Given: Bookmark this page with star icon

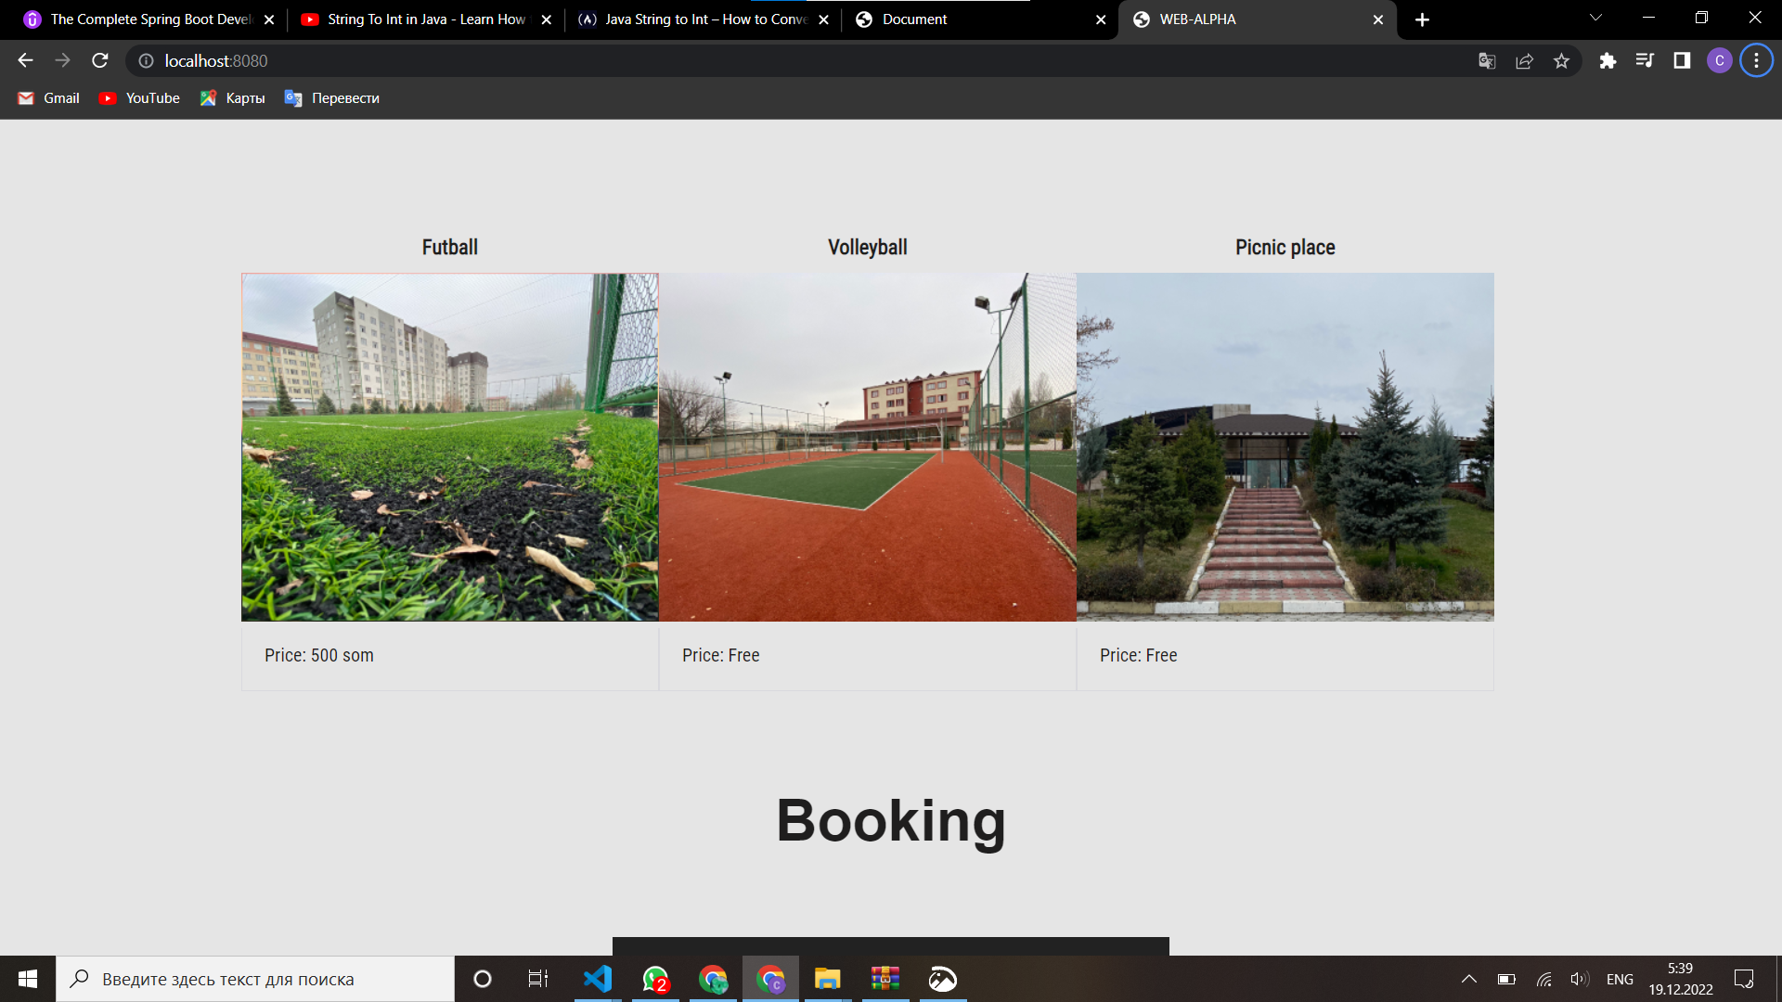Looking at the screenshot, I should (x=1561, y=61).
